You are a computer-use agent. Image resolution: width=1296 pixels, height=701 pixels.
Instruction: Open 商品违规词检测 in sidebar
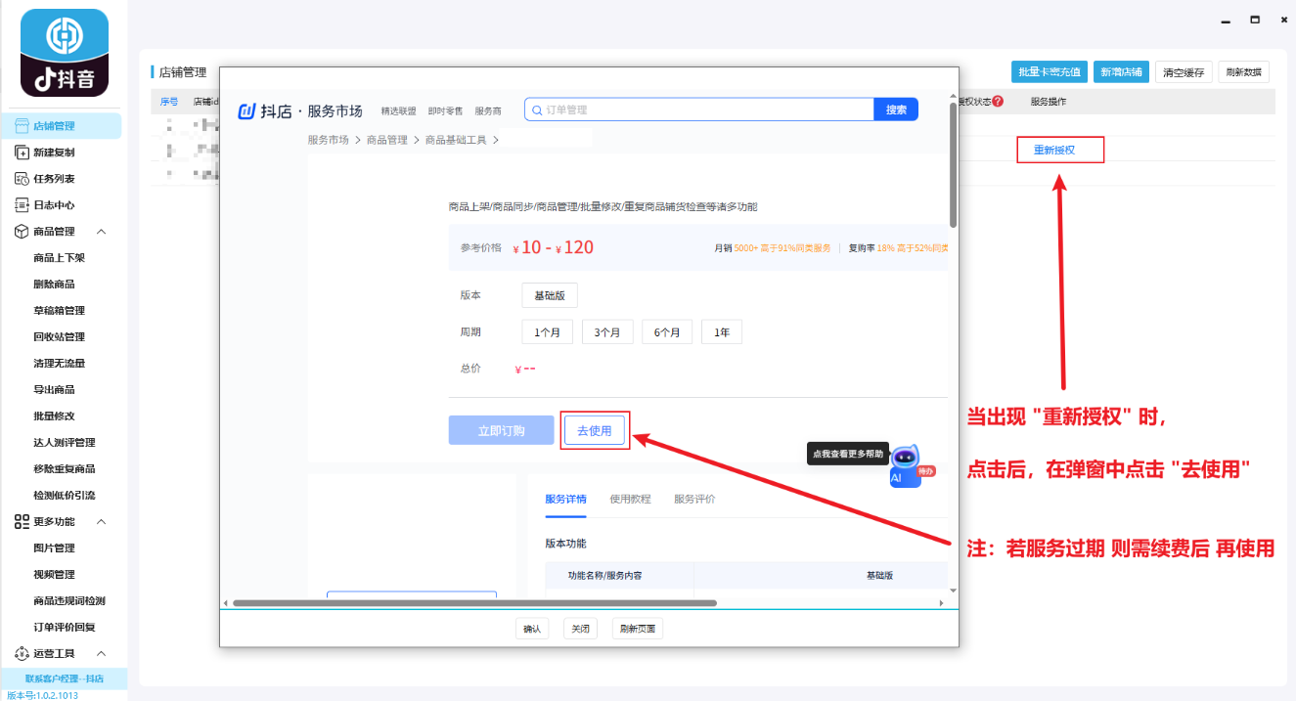(x=69, y=601)
